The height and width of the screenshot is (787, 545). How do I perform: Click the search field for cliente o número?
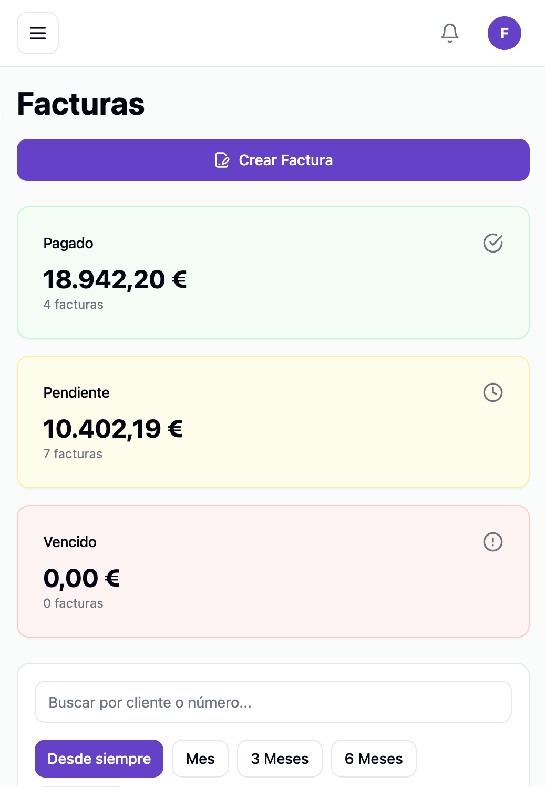tap(273, 702)
